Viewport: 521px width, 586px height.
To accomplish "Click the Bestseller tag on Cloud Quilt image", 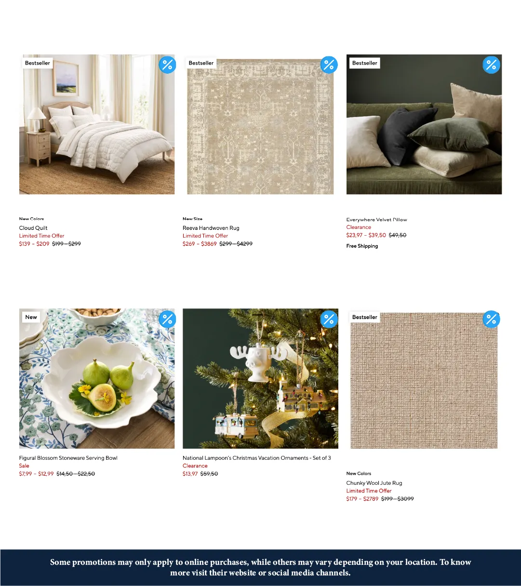I will coord(38,63).
